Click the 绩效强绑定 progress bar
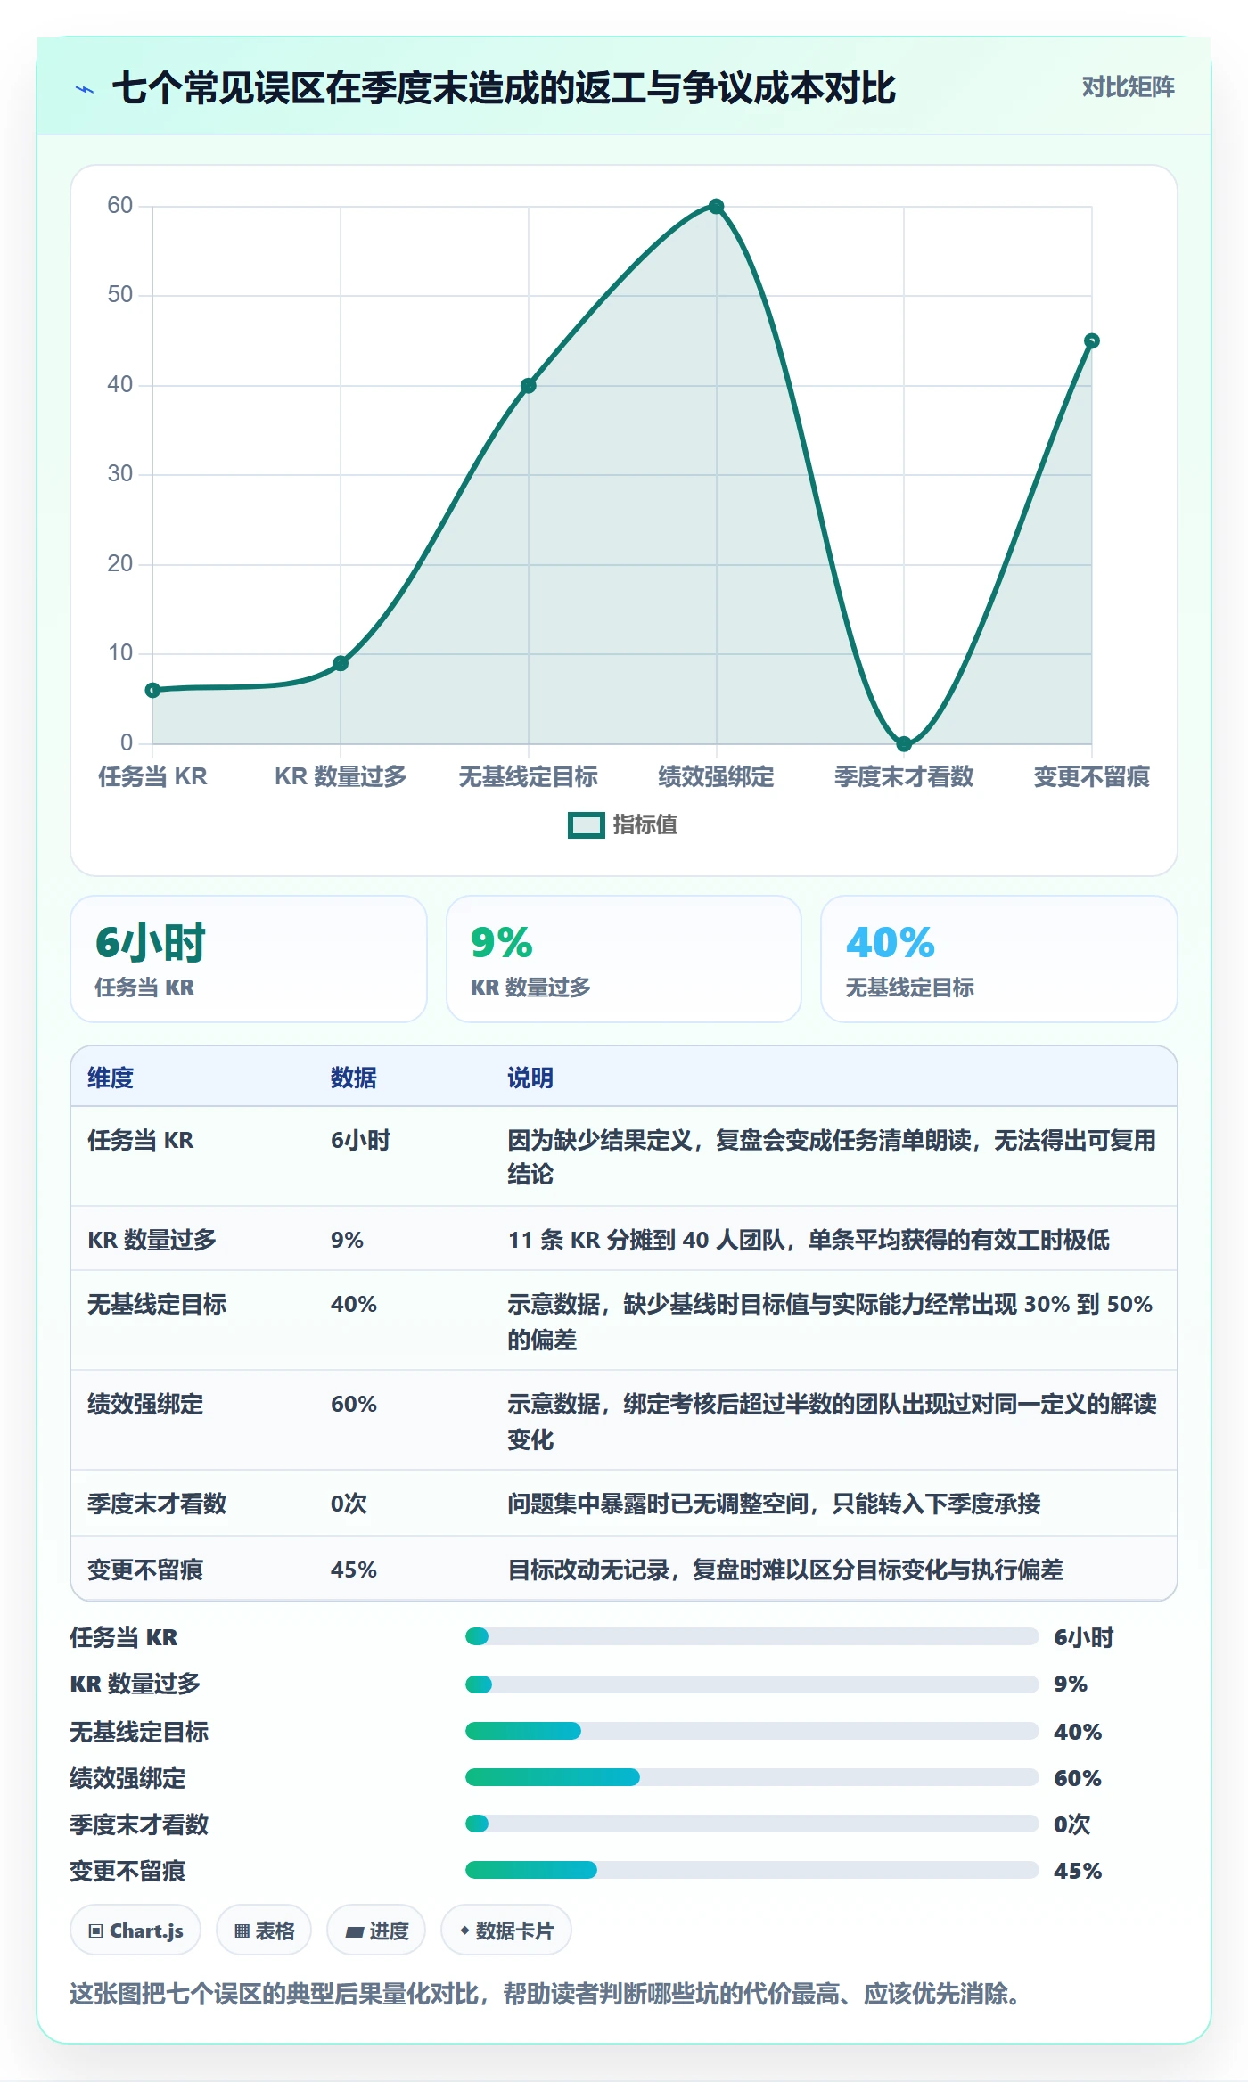The image size is (1248, 2082). [751, 1777]
